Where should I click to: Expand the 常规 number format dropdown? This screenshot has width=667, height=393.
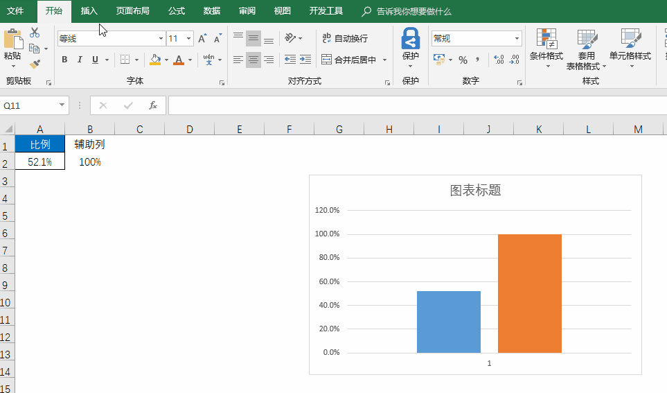(x=517, y=39)
